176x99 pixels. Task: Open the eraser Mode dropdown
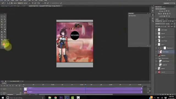[20, 3]
